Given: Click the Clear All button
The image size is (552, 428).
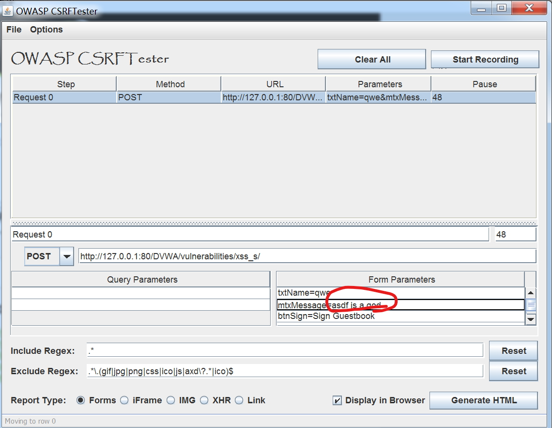Looking at the screenshot, I should point(372,59).
